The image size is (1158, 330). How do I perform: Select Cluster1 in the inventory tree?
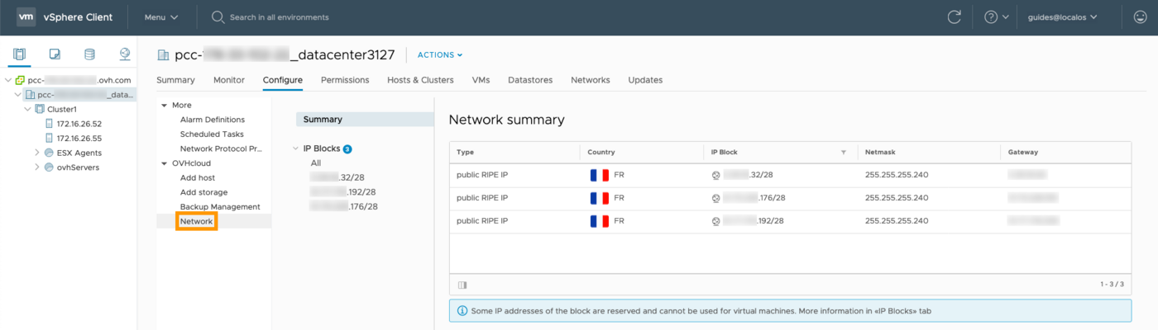coord(62,109)
